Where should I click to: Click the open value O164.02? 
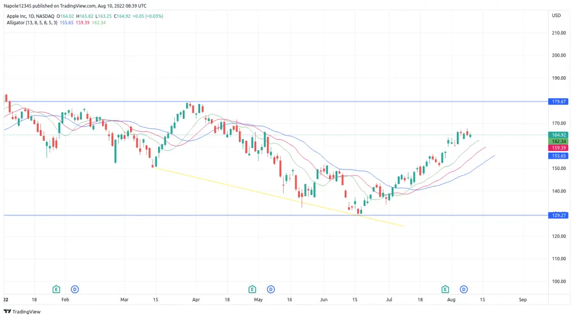click(65, 16)
